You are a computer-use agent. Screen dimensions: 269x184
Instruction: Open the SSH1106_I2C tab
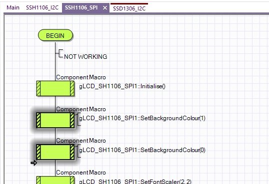pyautogui.click(x=42, y=7)
